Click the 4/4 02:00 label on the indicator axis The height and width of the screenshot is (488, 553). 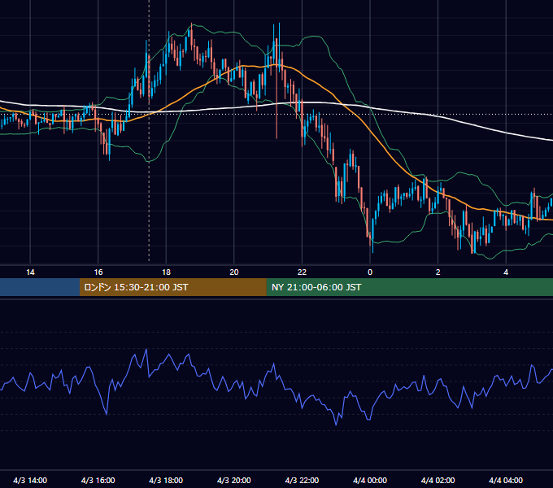coord(438,480)
